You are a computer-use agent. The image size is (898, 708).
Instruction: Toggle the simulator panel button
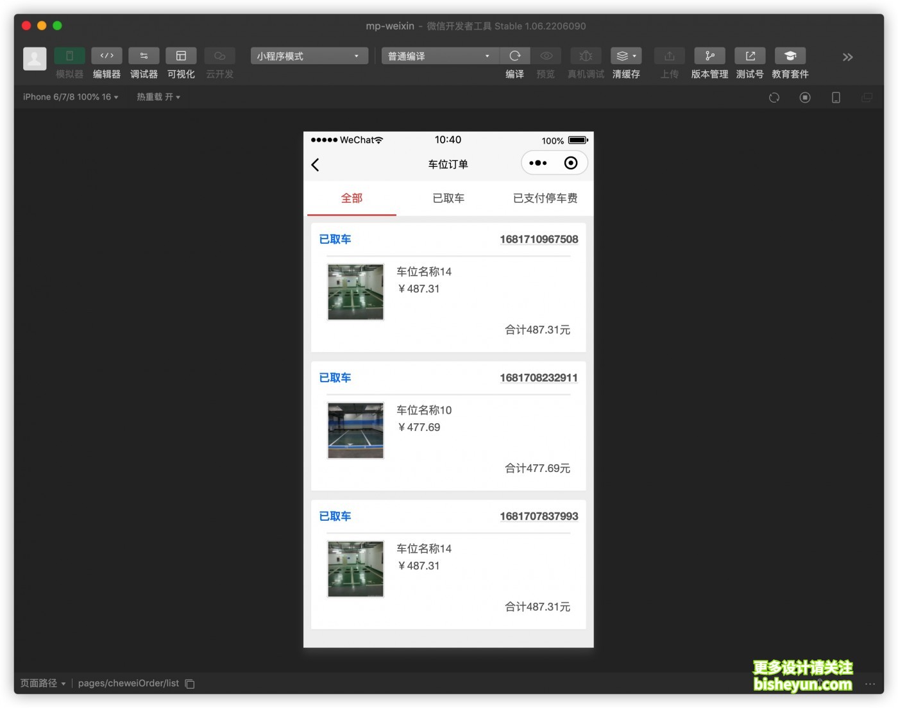[69, 56]
